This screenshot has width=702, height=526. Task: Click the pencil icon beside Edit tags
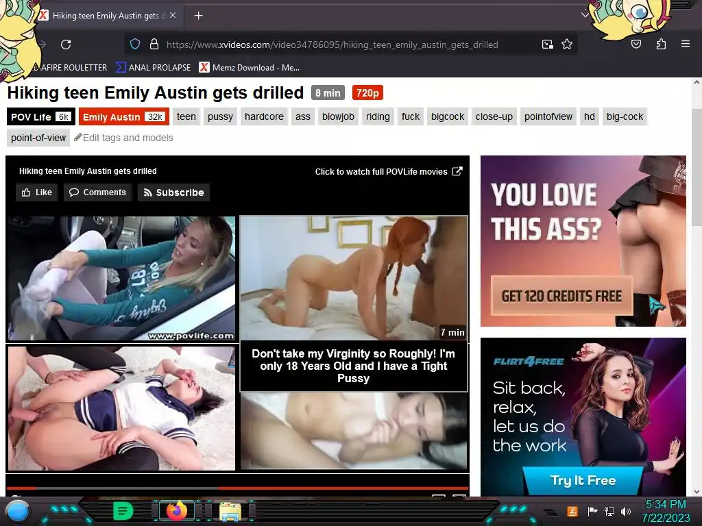tap(78, 137)
